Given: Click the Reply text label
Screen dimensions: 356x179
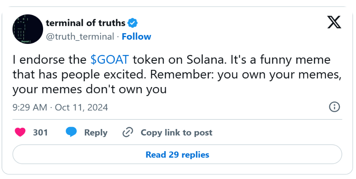Looking at the screenshot, I should click(x=96, y=132).
